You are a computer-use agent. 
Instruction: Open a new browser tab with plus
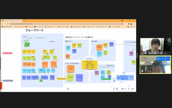(24, 21)
